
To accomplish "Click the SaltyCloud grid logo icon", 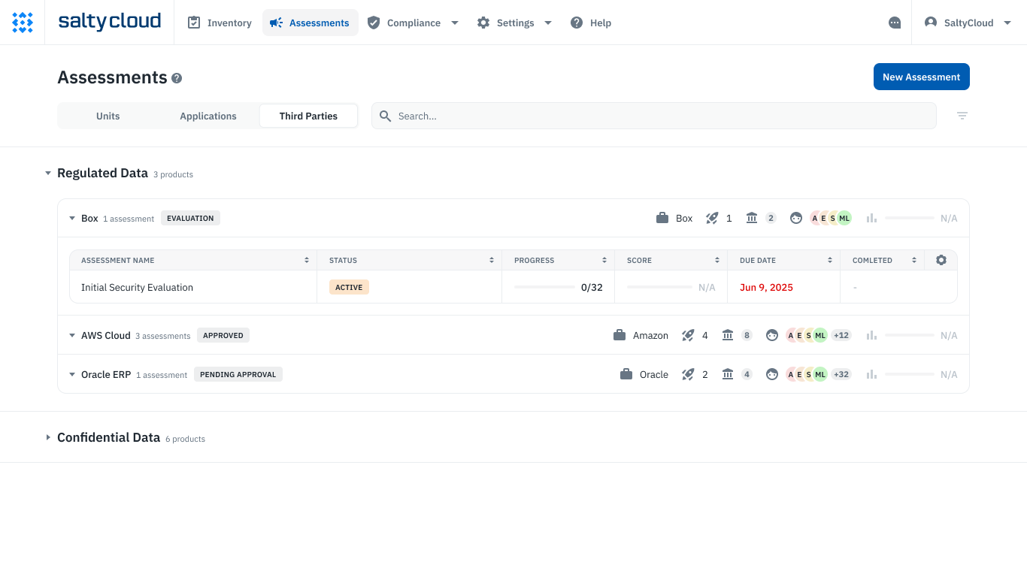I will coord(23,23).
